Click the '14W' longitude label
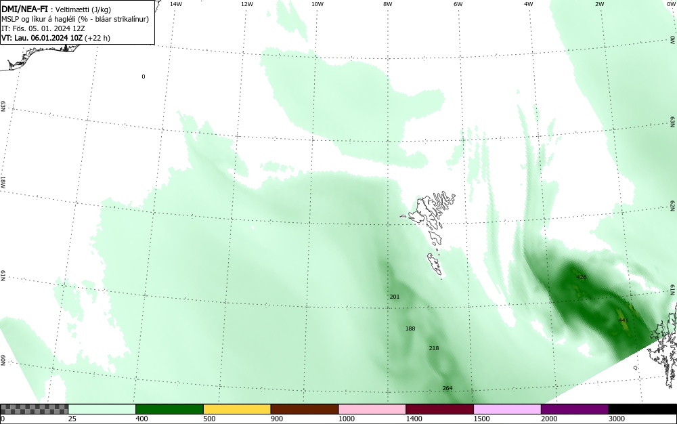The height and width of the screenshot is (424, 677). pos(176,4)
